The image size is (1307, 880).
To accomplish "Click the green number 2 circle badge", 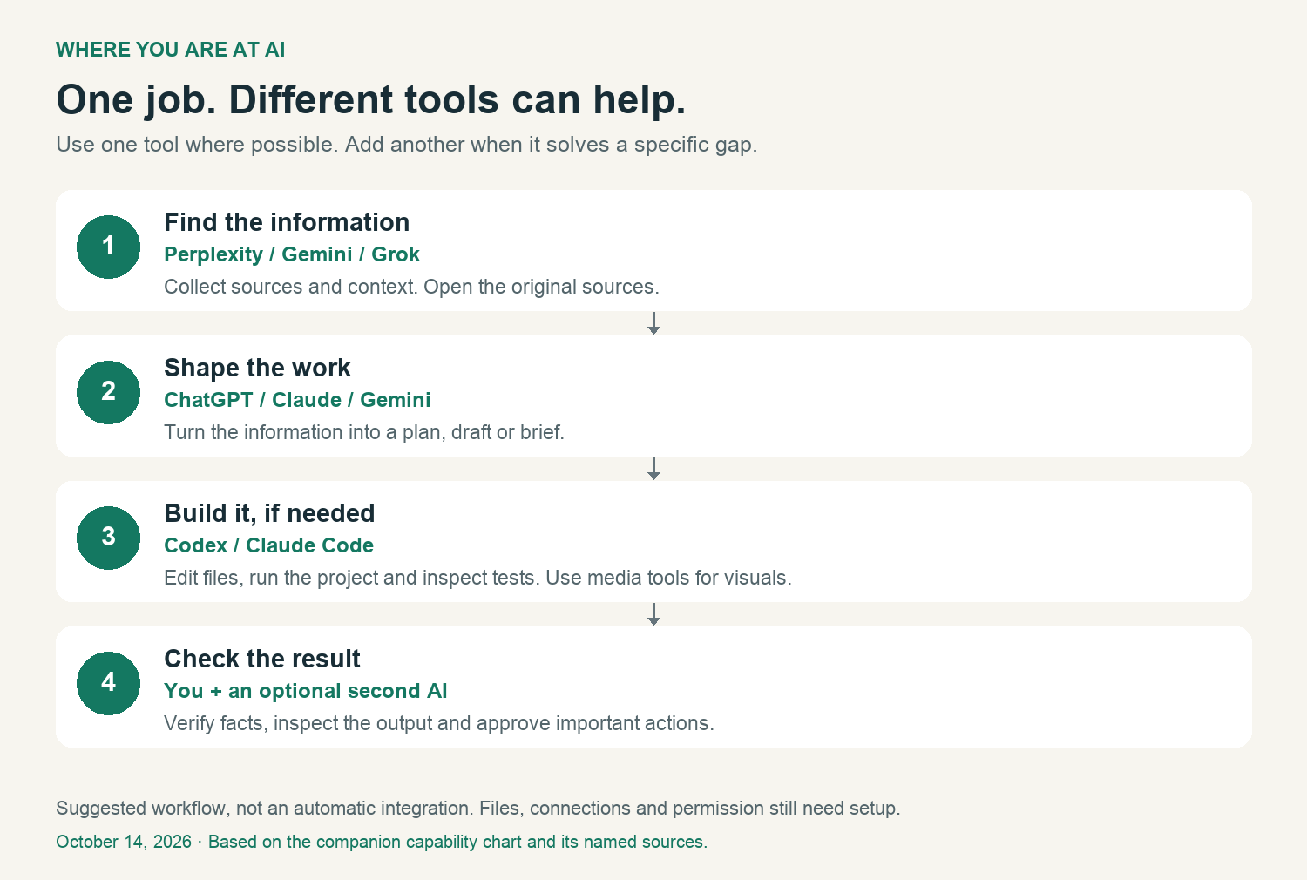I will click(x=108, y=392).
